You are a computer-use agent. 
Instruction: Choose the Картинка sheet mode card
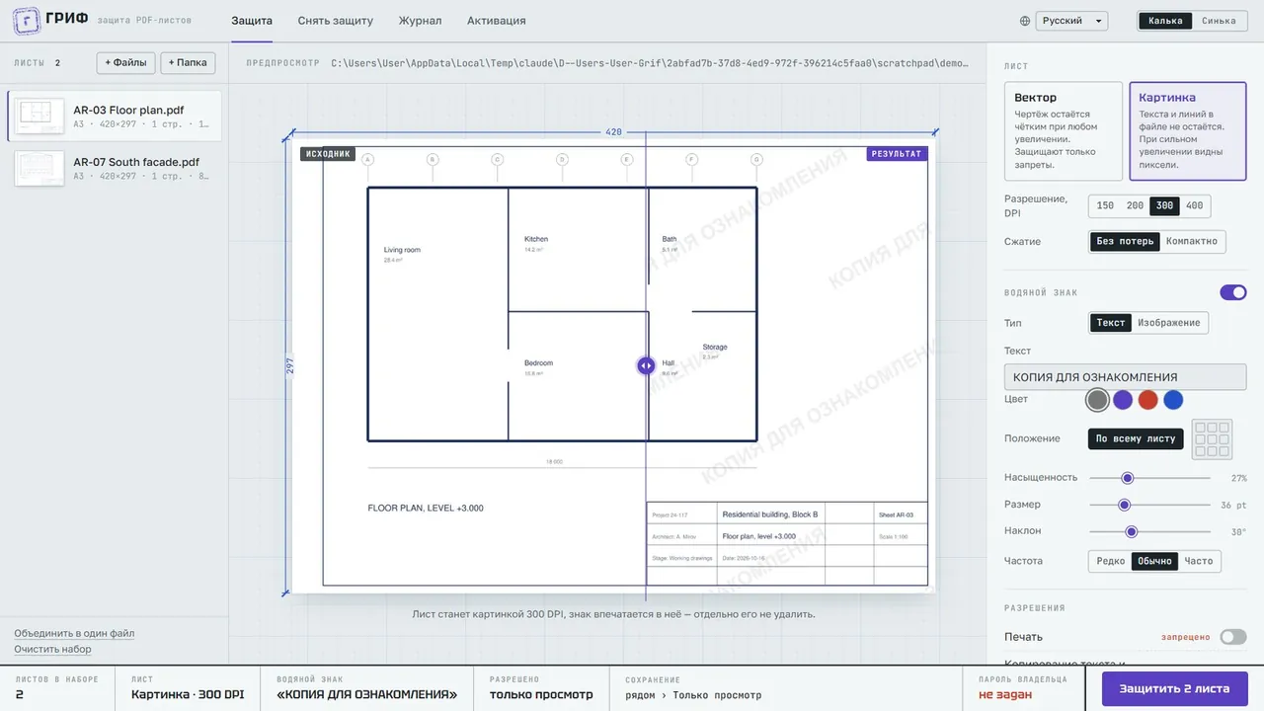1188,131
